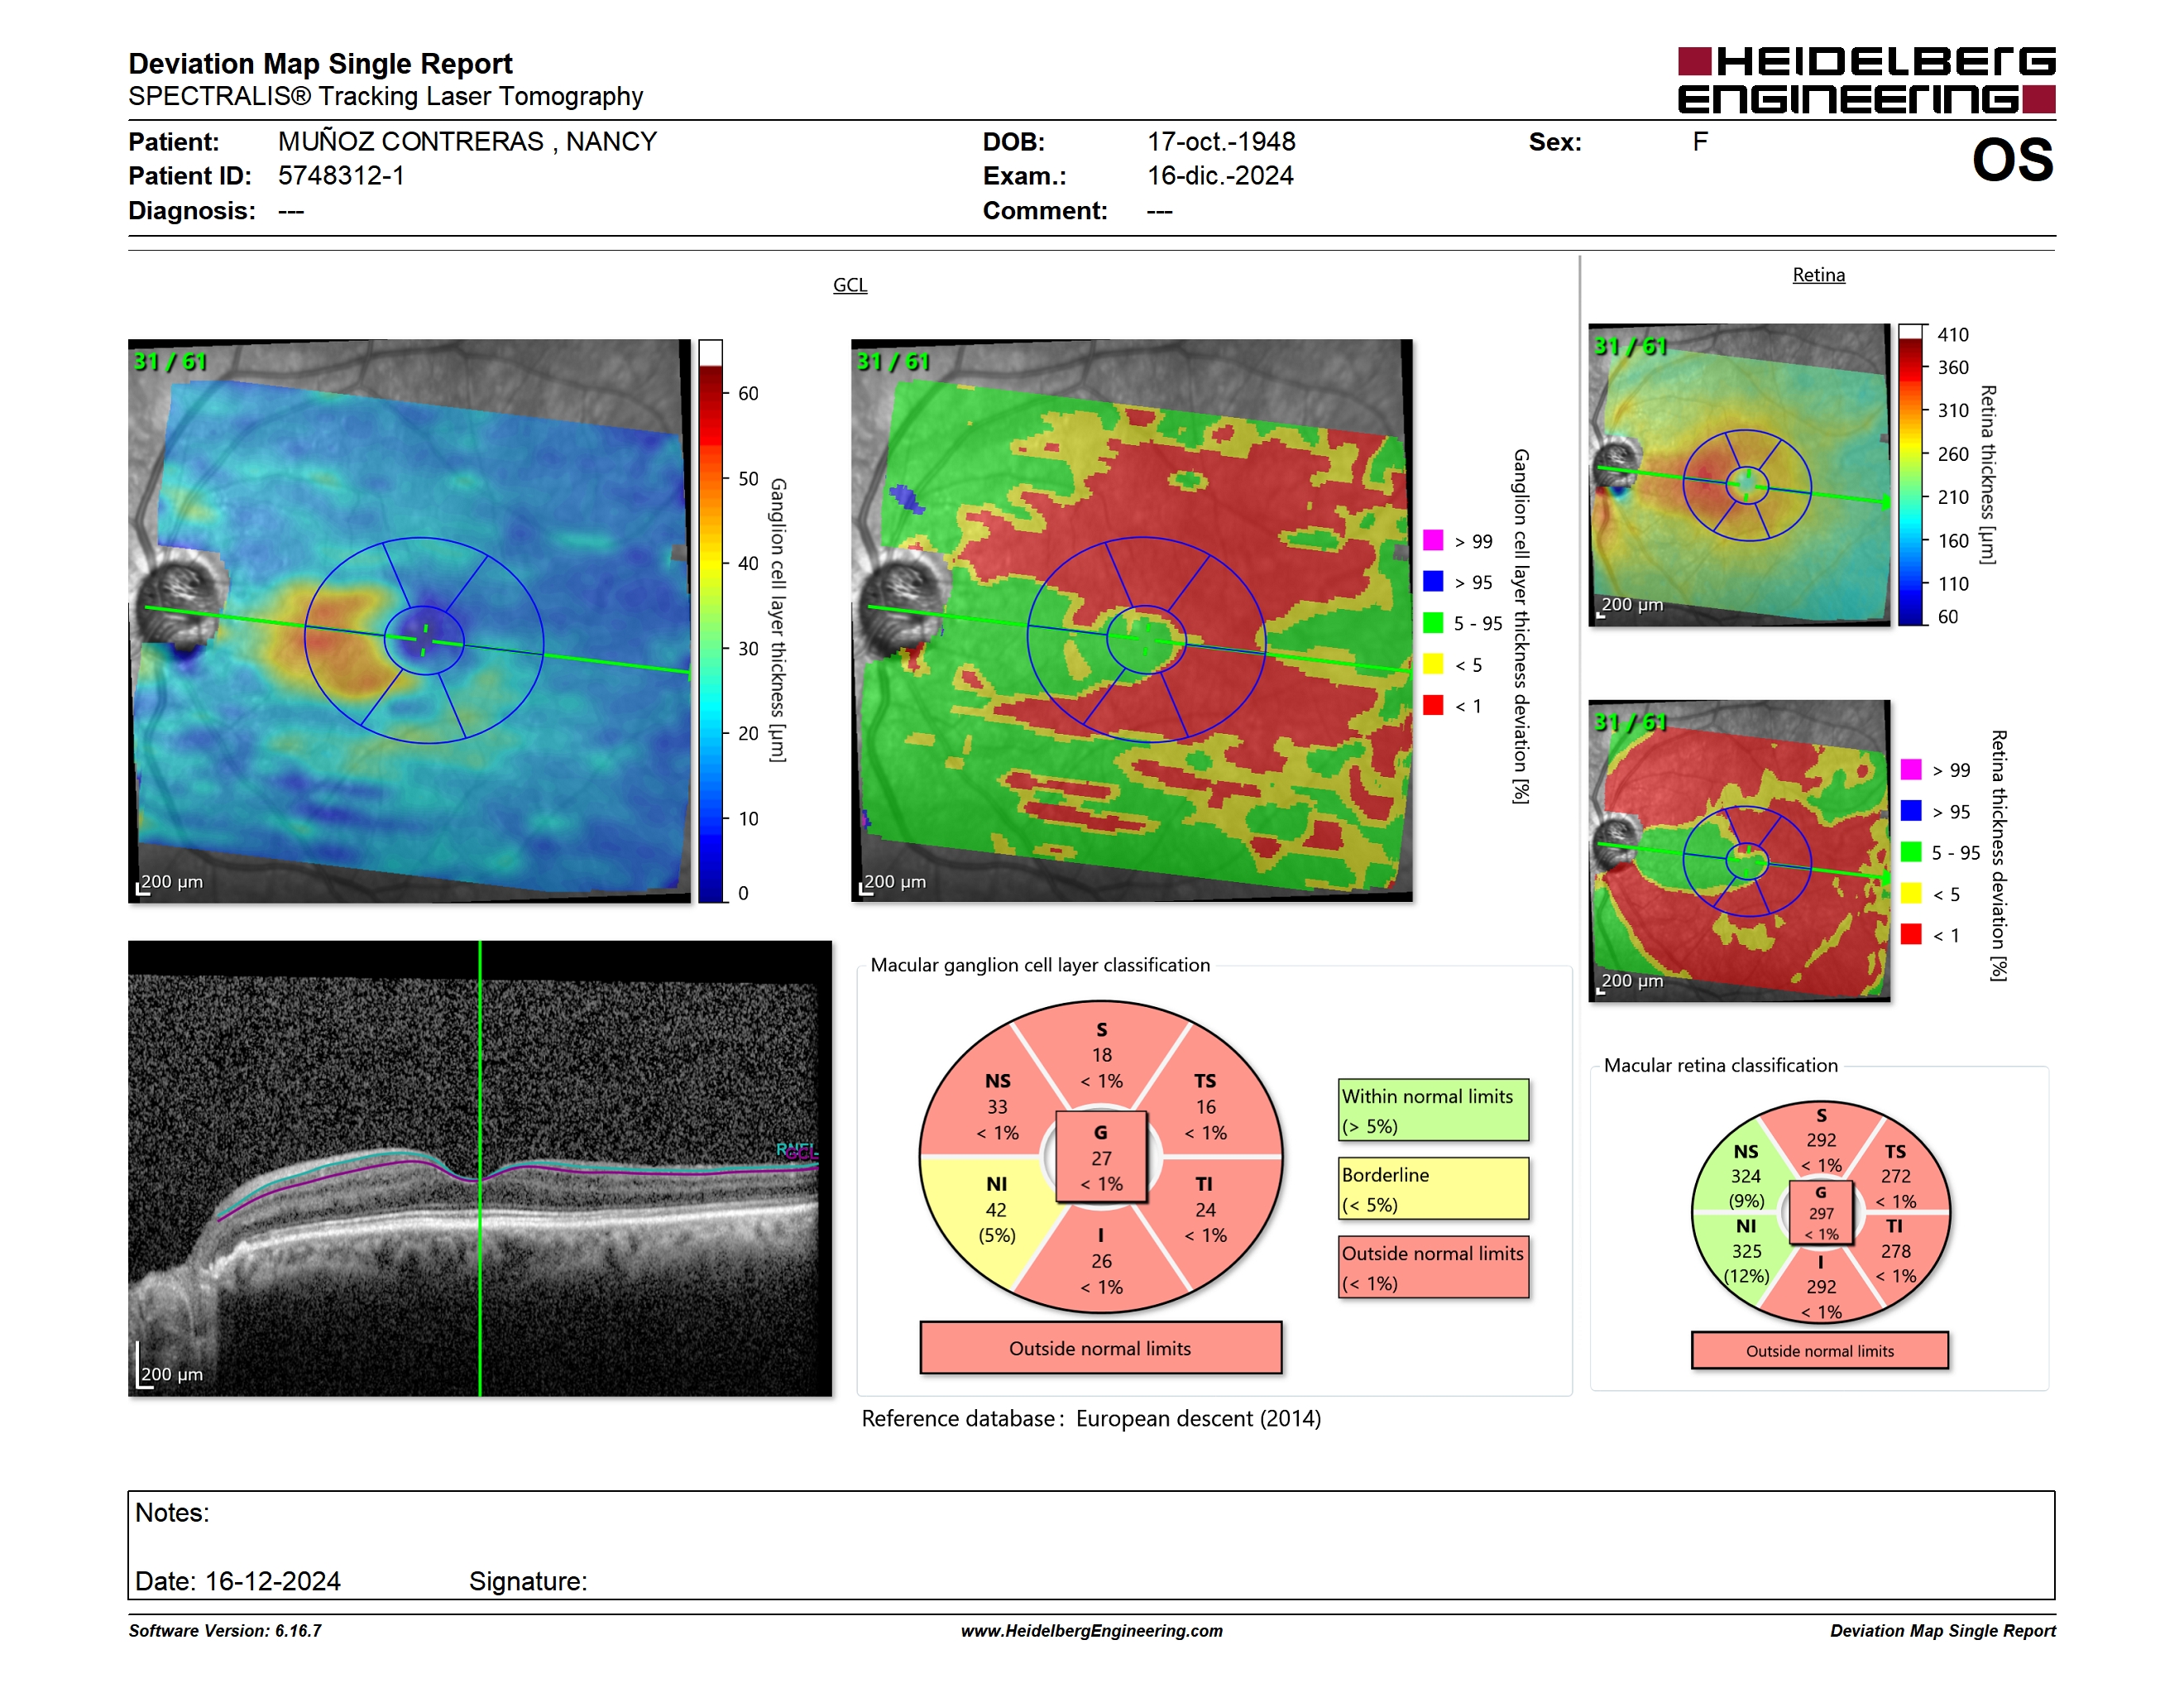Click the green Within normal limits legend box
Image resolution: width=2184 pixels, height=1688 pixels.
[1433, 1110]
